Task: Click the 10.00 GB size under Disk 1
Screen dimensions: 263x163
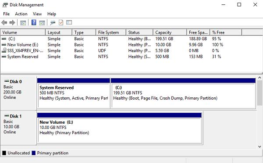Action: pyautogui.click(x=11, y=127)
